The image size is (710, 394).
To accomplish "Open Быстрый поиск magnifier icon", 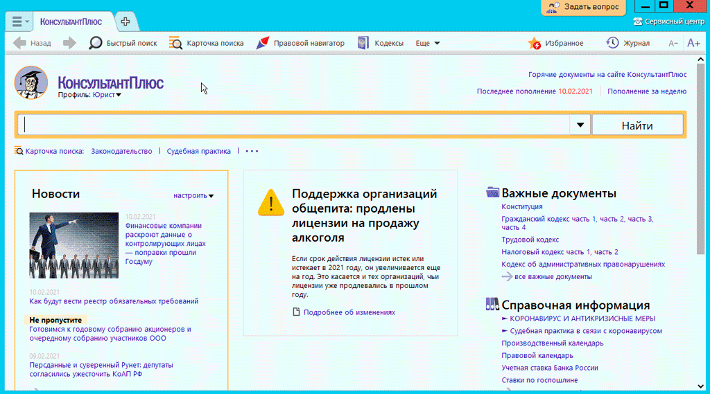I will [x=95, y=43].
